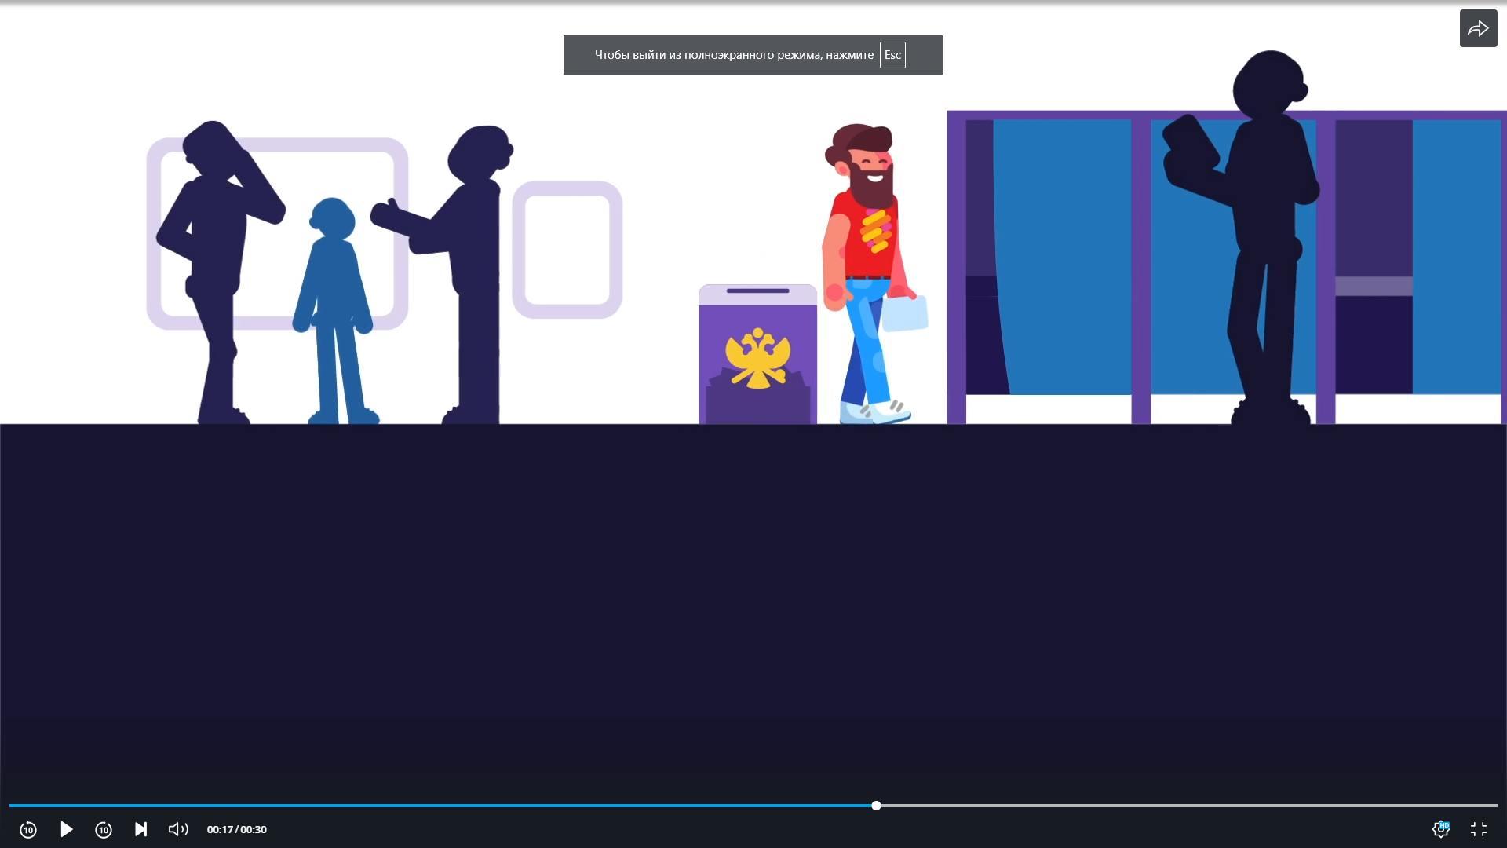Click the Esc key hint box
The image size is (1507, 848).
892,55
